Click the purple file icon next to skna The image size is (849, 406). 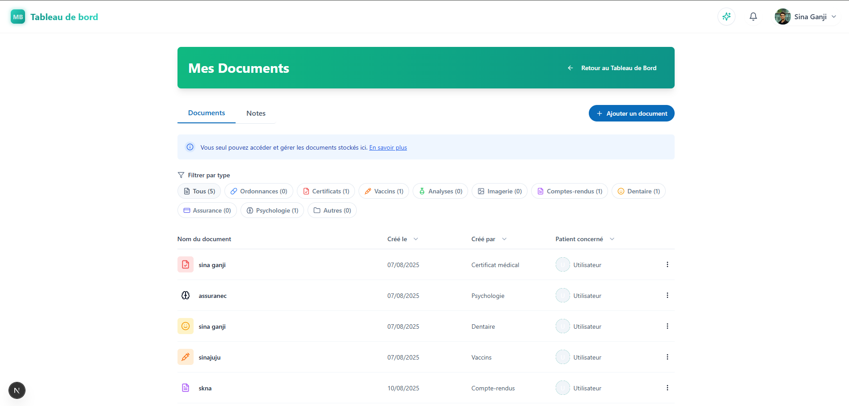pos(186,388)
